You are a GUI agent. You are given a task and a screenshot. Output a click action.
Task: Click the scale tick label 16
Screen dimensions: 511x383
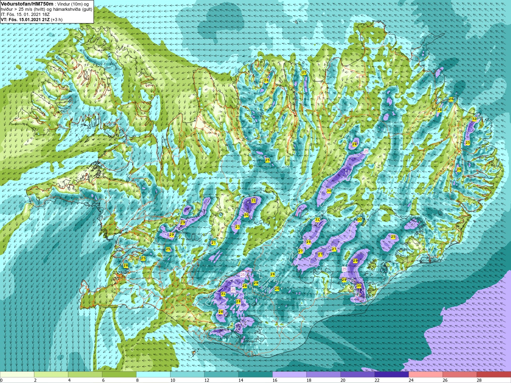(275, 380)
